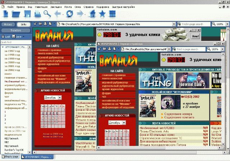The height and width of the screenshot is (161, 230).
Task: Click the Tile windows icon in main toolbar
Action: tap(112, 14)
